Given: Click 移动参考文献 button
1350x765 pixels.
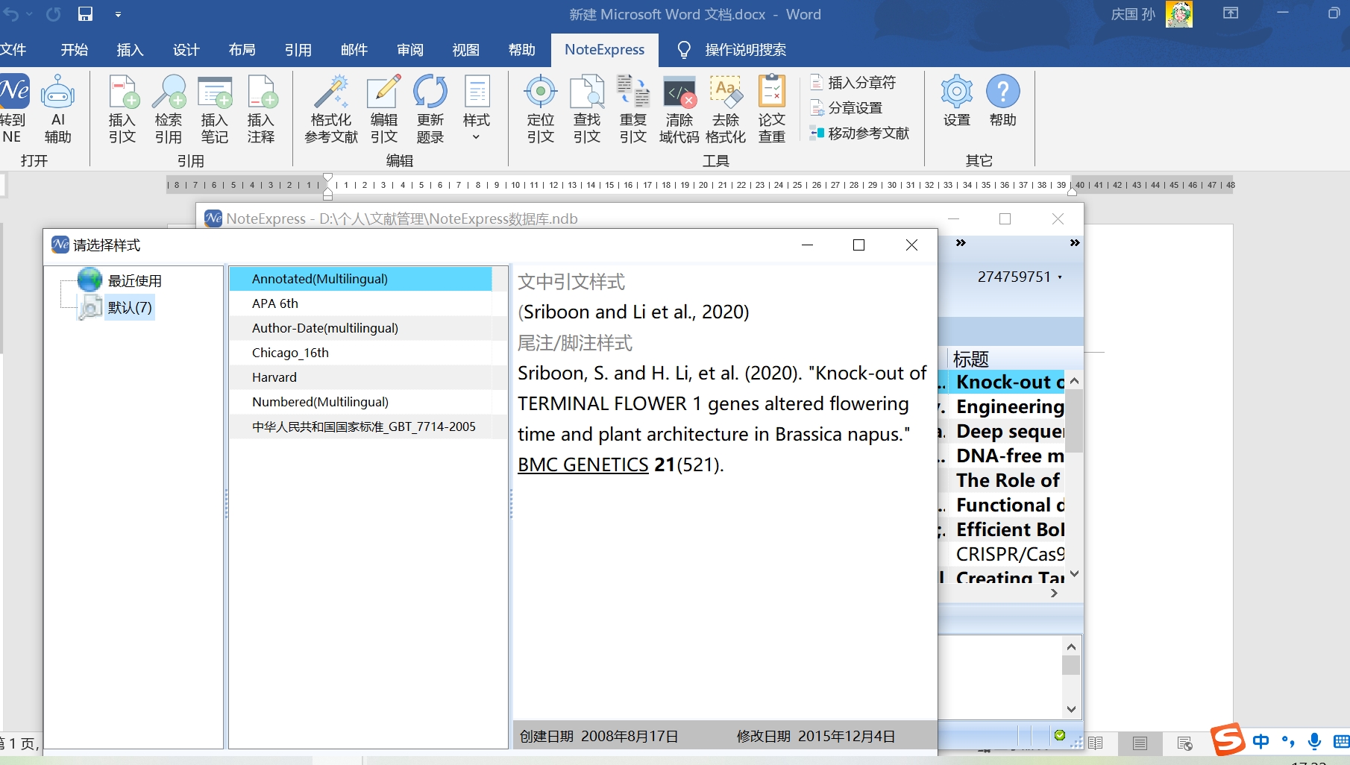Looking at the screenshot, I should [859, 133].
